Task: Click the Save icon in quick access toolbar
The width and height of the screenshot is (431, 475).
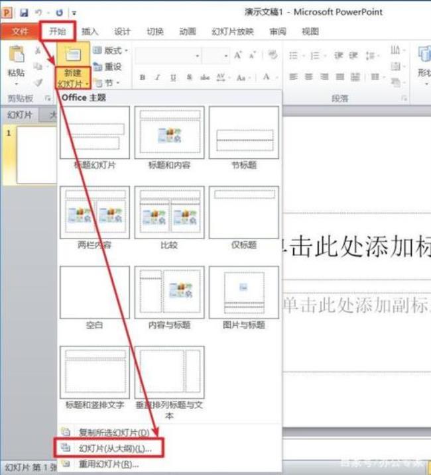Action: tap(24, 13)
